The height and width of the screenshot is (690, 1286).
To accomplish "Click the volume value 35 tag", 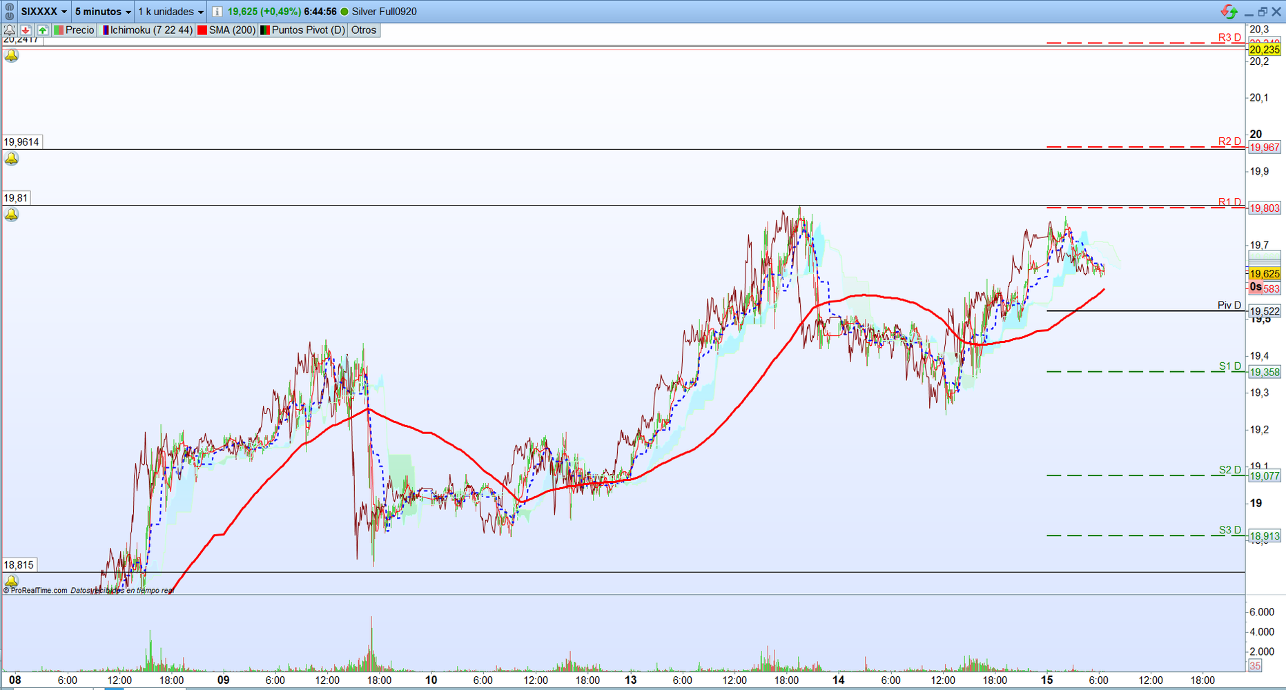I will click(1255, 666).
